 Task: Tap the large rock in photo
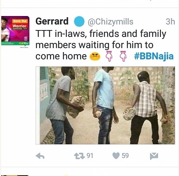coord(76,107)
